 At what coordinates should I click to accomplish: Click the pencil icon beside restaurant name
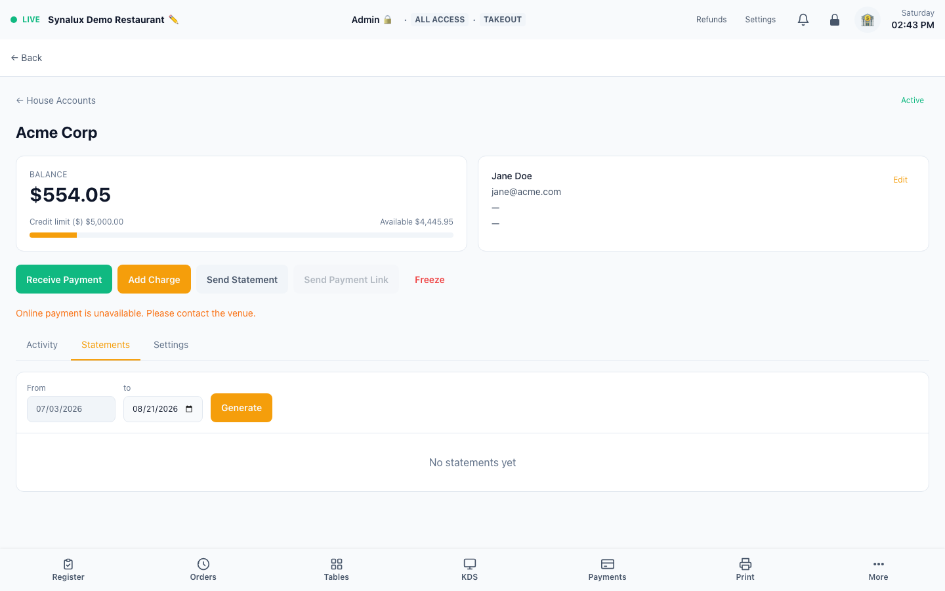tap(173, 20)
